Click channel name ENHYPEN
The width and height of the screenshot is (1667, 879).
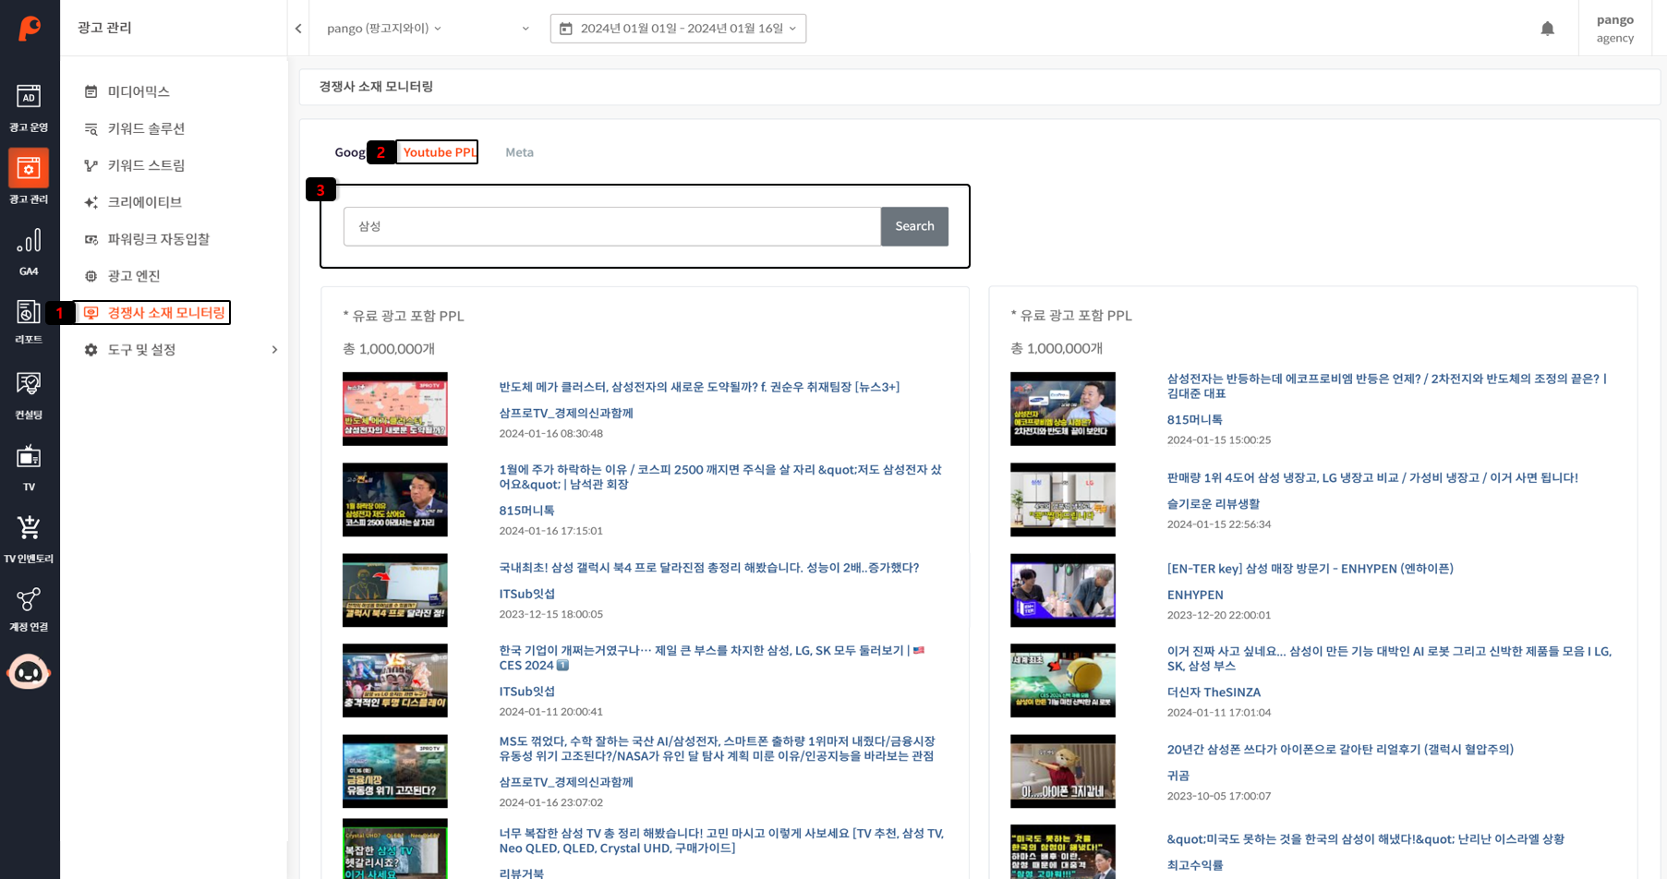point(1195,596)
